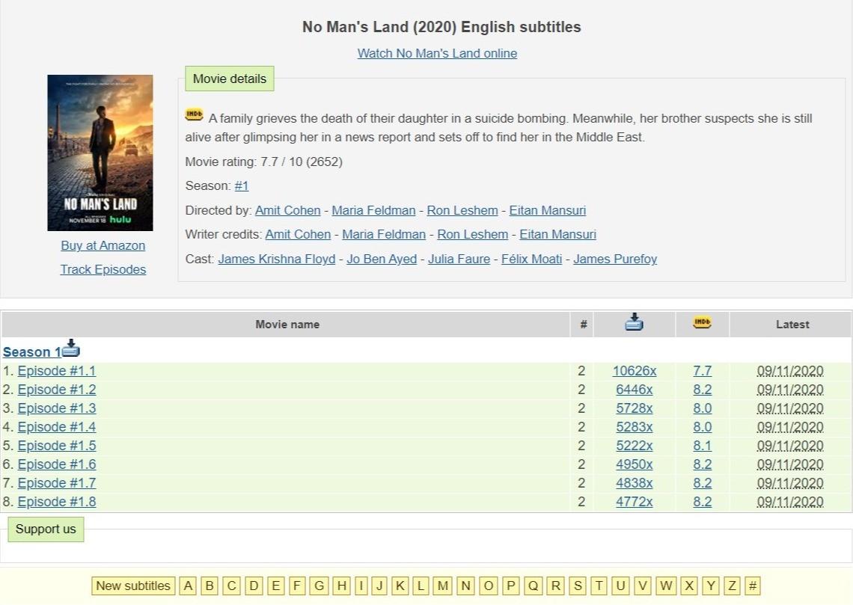
Task: Click the 10626x download count link
Action: (635, 371)
